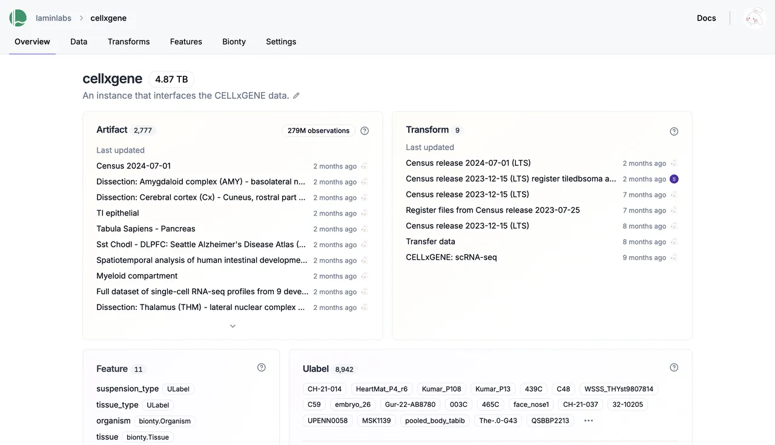Select the QSBBP2213 ulabel chip
Screen dimensions: 775x445
coord(550,420)
